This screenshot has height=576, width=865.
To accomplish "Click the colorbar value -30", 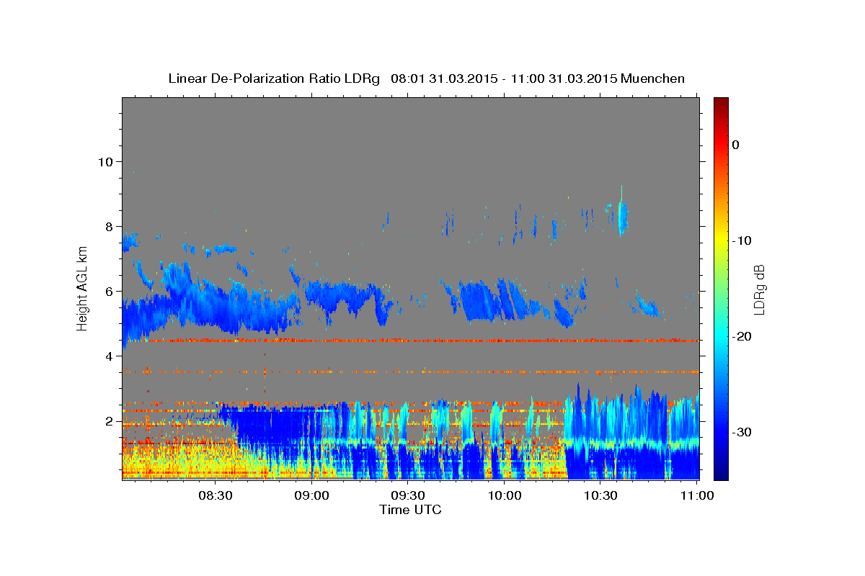I will click(742, 432).
